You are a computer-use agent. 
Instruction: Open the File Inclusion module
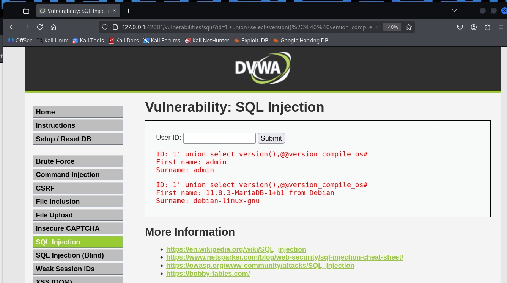78,201
